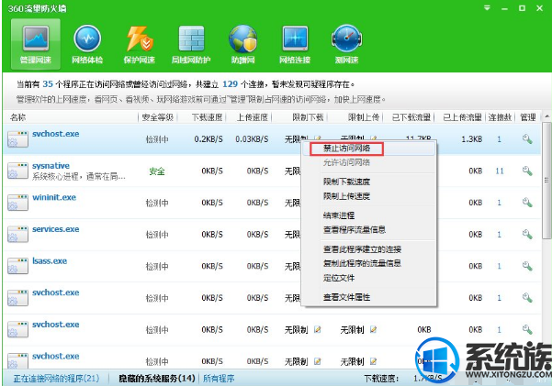Sort by the 名称 column header

(x=17, y=117)
